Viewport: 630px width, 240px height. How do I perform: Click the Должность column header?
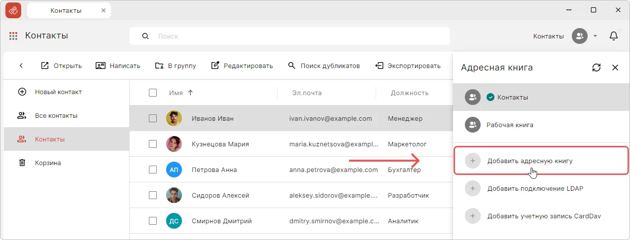click(409, 93)
